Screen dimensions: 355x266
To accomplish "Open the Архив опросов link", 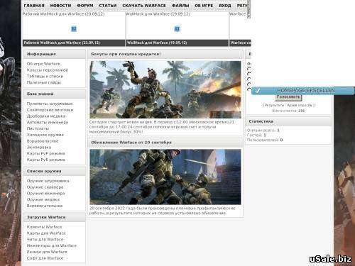I will click(x=300, y=105).
